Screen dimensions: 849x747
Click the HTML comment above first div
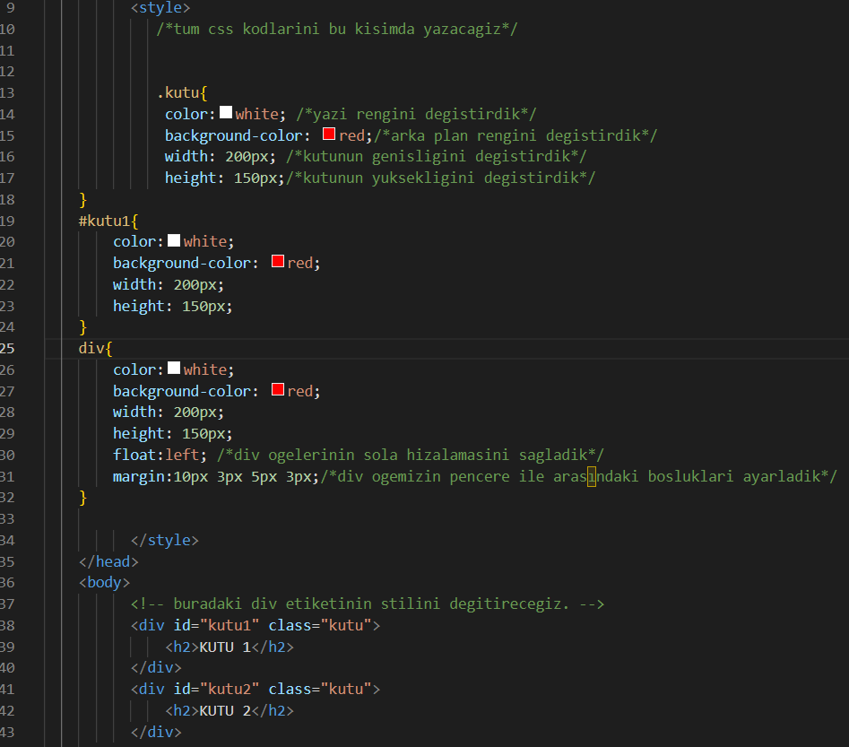pos(367,604)
